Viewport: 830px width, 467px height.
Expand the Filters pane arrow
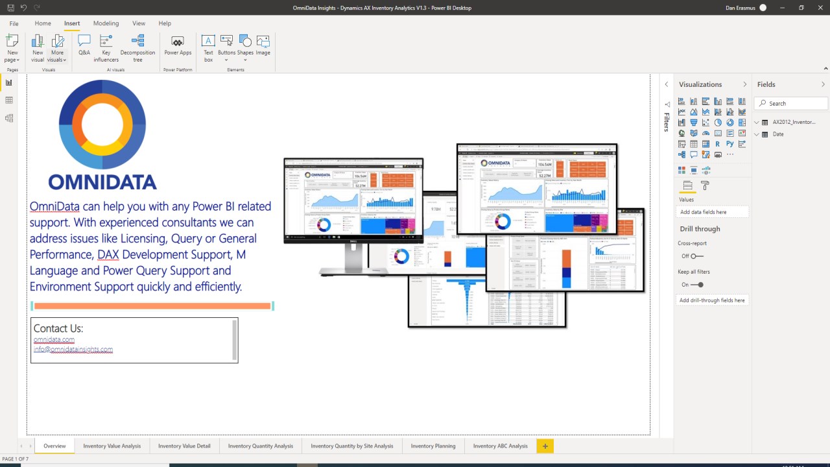coord(666,84)
